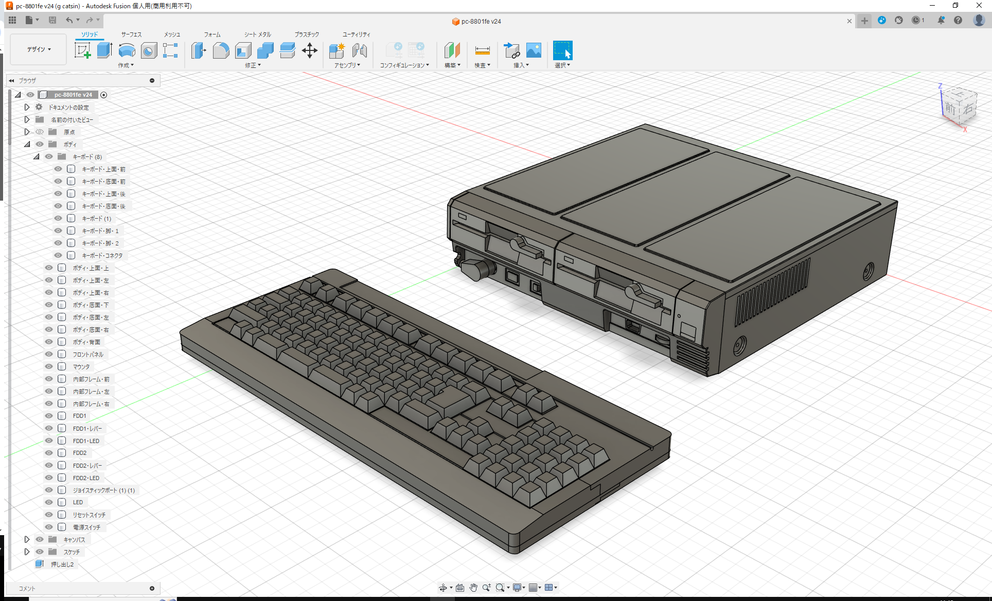Open the デザイン workspace dropdown
The height and width of the screenshot is (601, 992).
pyautogui.click(x=38, y=49)
